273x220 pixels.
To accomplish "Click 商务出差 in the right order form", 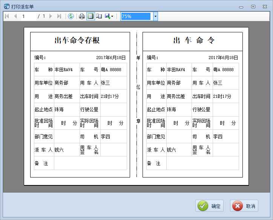I will [176, 96].
